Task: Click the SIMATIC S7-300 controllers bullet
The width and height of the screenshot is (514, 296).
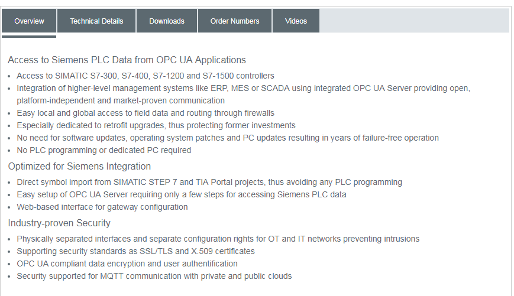Action: pos(146,76)
